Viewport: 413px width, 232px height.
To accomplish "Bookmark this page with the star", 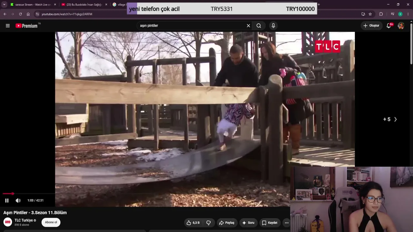I will (370, 14).
